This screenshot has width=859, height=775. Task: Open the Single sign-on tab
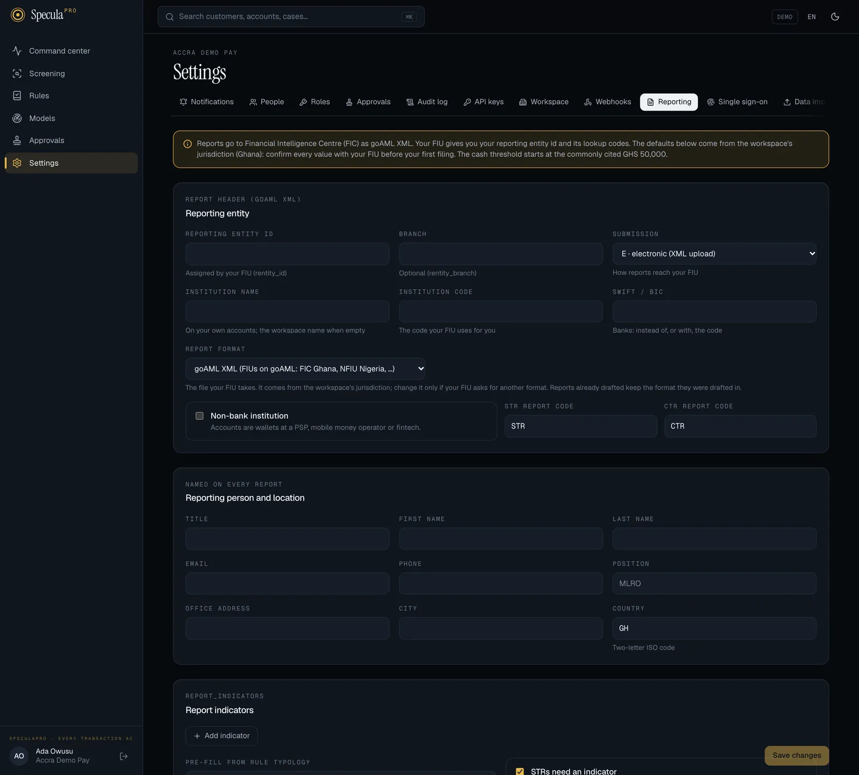pyautogui.click(x=737, y=102)
